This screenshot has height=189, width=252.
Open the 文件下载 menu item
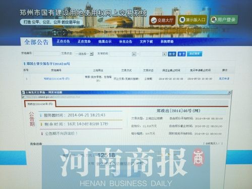(146, 41)
